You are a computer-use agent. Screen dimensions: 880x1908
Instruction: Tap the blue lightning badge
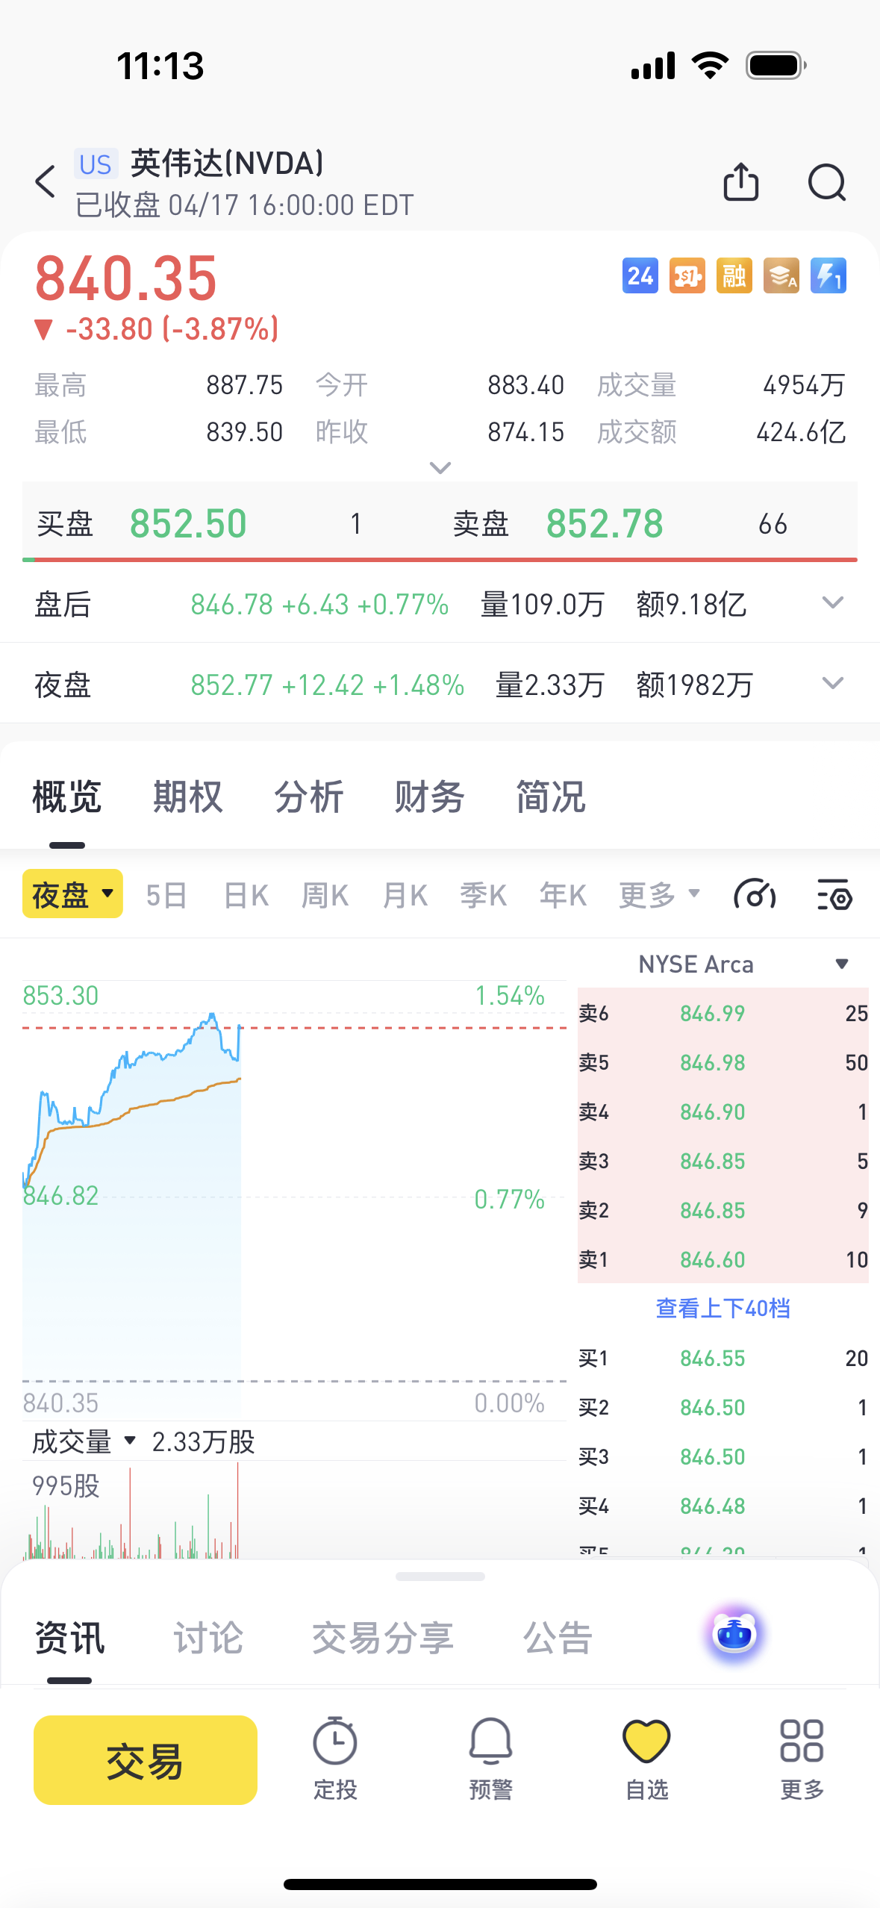(828, 276)
